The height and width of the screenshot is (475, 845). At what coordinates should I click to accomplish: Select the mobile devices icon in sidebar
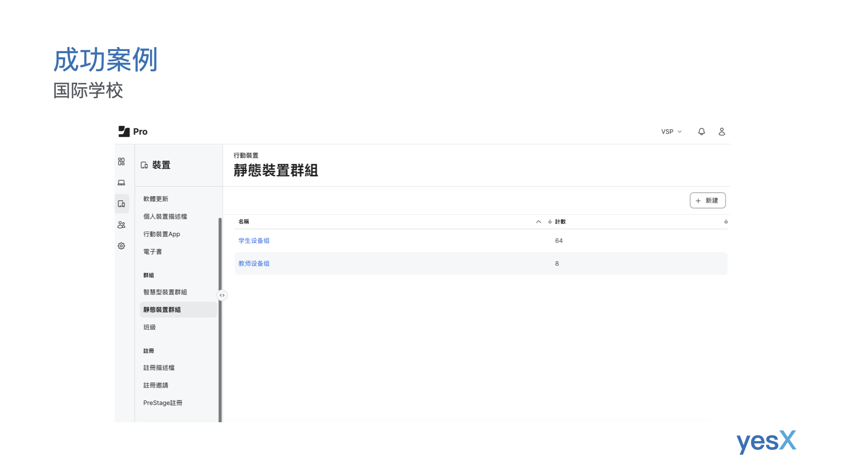[x=121, y=204]
